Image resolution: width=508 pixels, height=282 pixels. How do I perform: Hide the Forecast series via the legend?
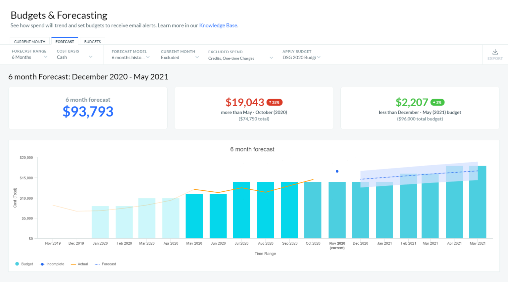[107, 264]
